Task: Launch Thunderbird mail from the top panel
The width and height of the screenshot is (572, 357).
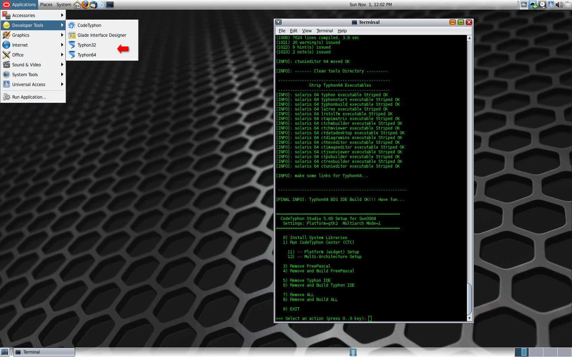Action: coord(94,5)
